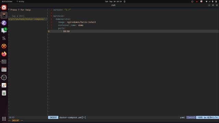Click the NERD label in tree statusline
219x123 pixels.
pos(12,118)
